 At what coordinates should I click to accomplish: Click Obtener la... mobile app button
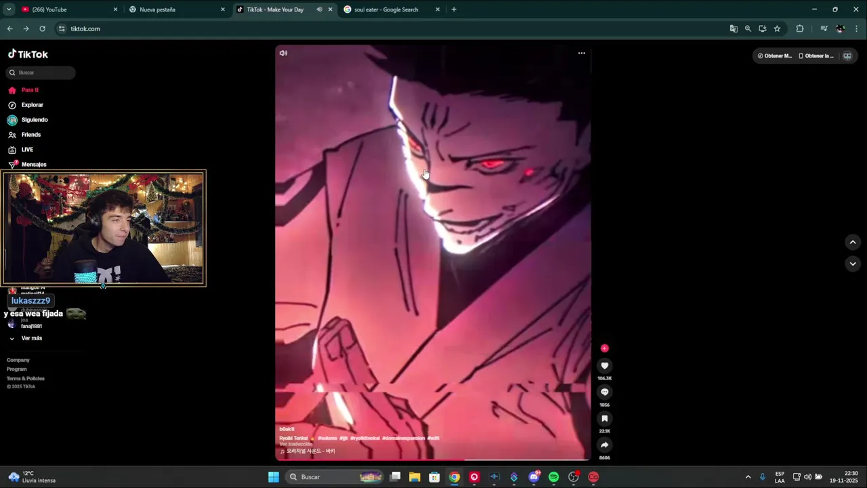(816, 56)
